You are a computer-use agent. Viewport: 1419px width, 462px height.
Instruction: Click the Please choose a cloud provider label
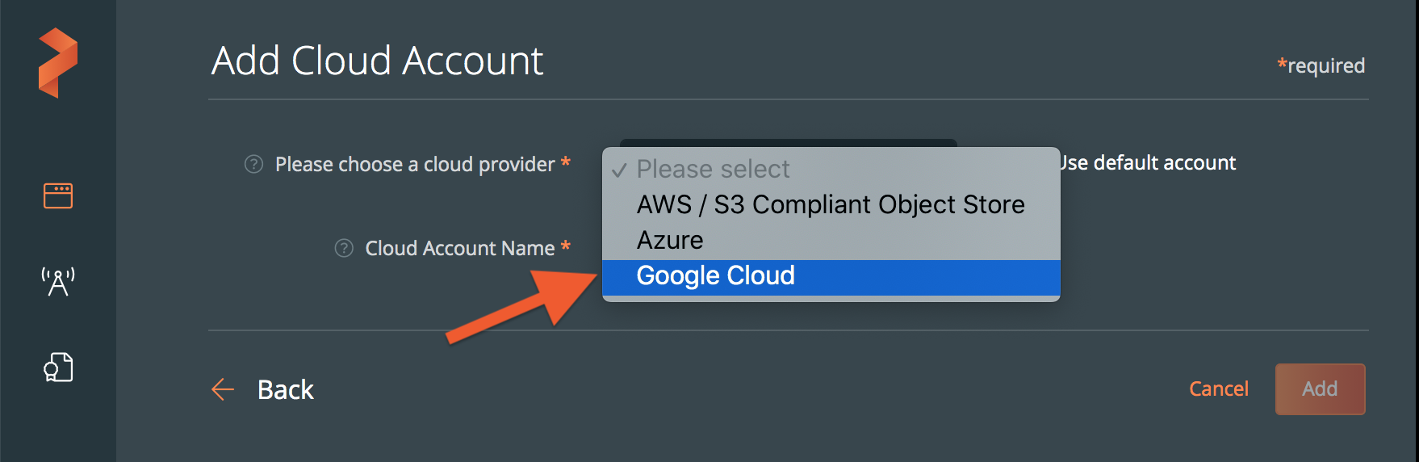pos(415,164)
